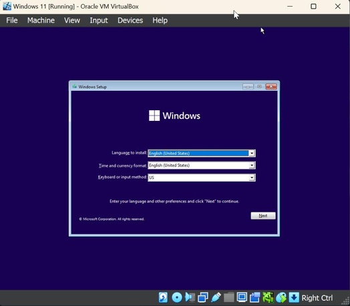
Task: Open the View menu
Action: [72, 21]
